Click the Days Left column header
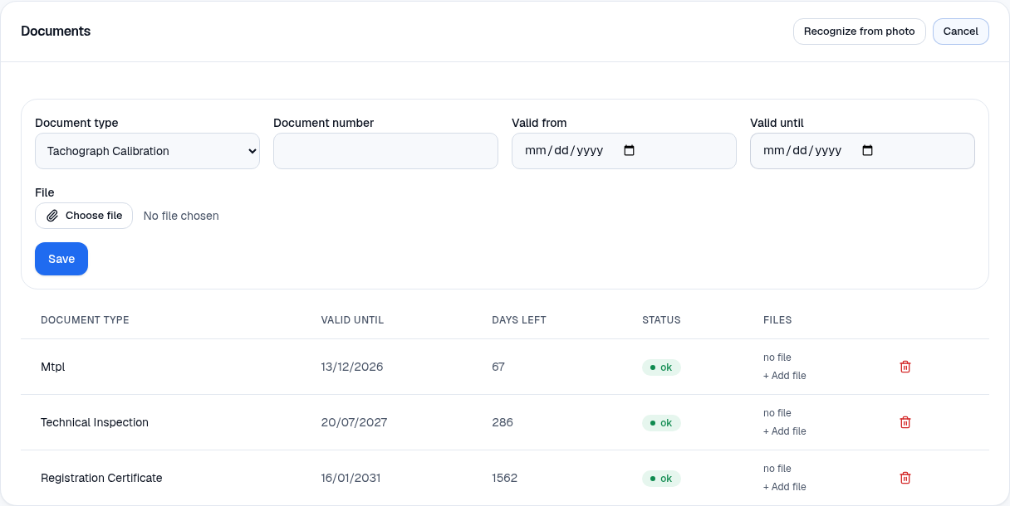 [519, 320]
